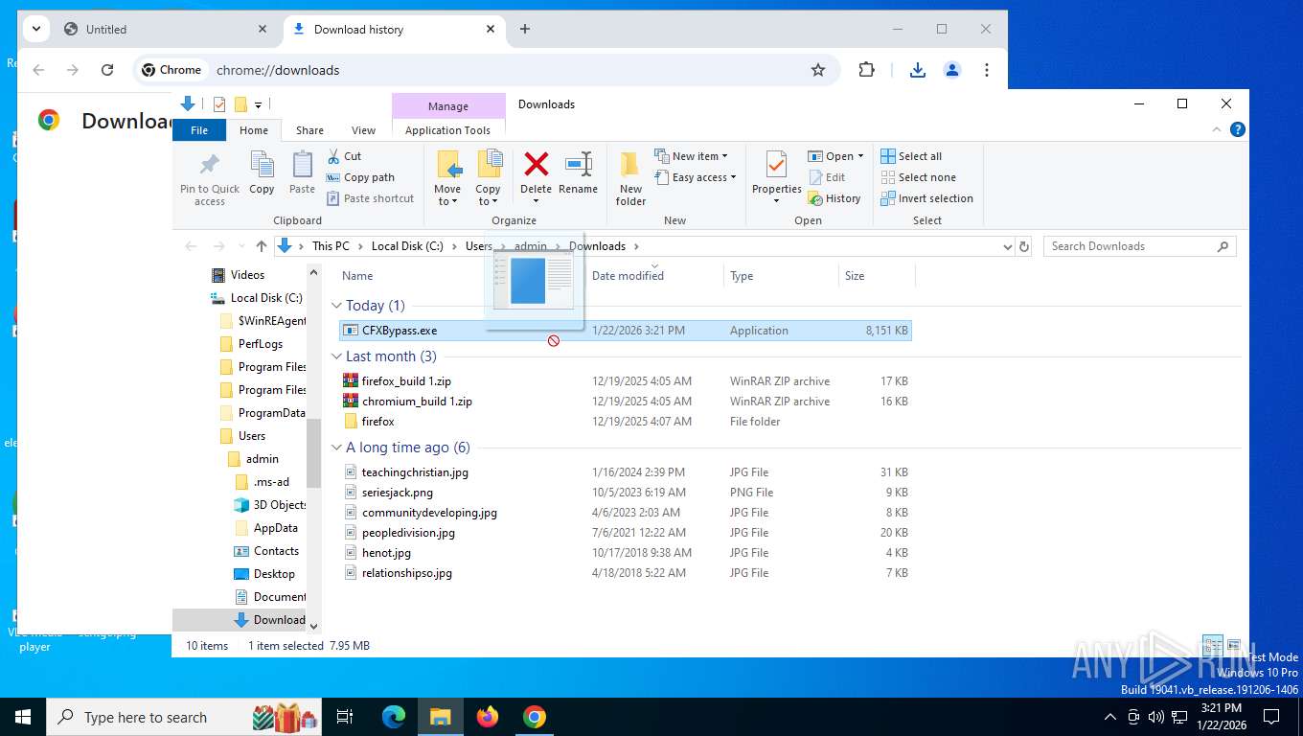1303x736 pixels.
Task: Select CFXBypass.exe file
Action: pyautogui.click(x=626, y=331)
